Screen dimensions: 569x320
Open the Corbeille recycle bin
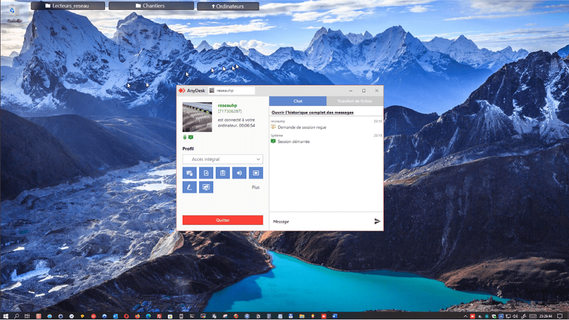tap(14, 15)
